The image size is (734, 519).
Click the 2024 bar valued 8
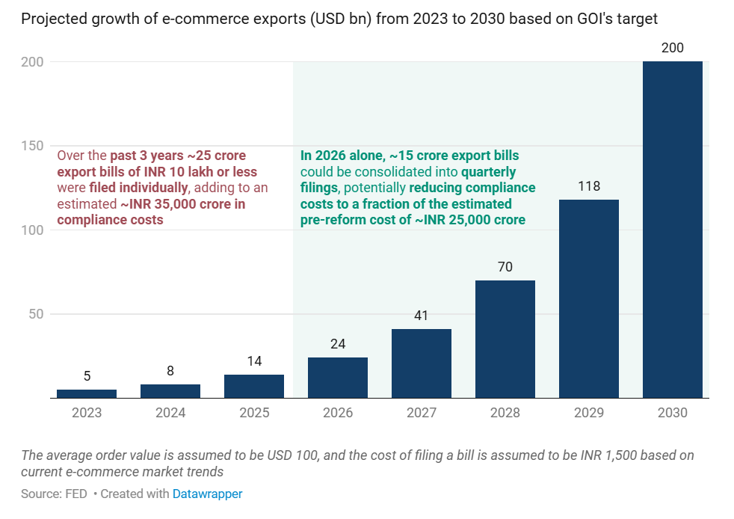click(x=170, y=391)
